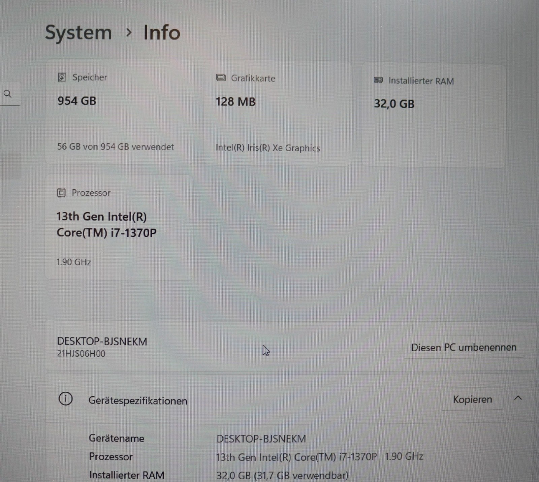Image resolution: width=539 pixels, height=482 pixels.
Task: Open search using the magnifier icon
Action: [7, 94]
